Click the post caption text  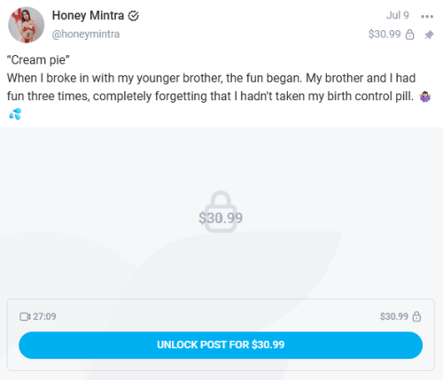tap(219, 87)
